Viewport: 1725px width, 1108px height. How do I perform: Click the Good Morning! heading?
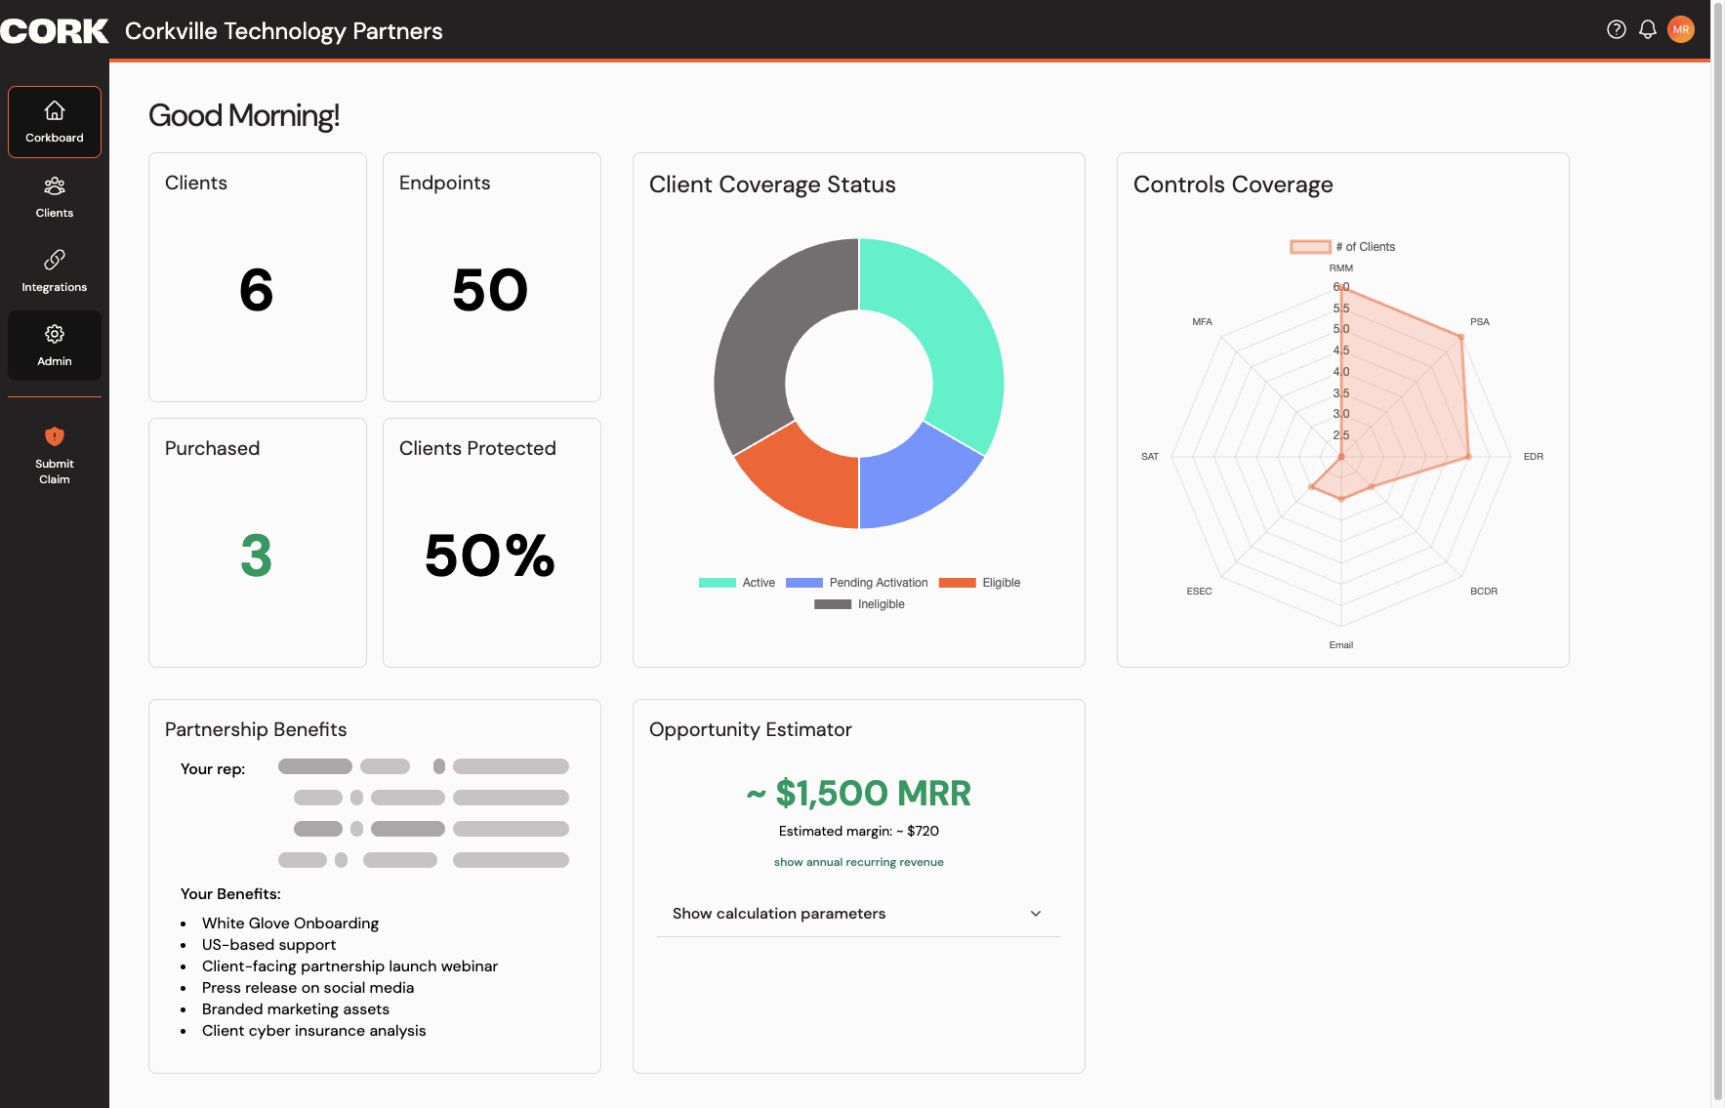click(x=244, y=115)
